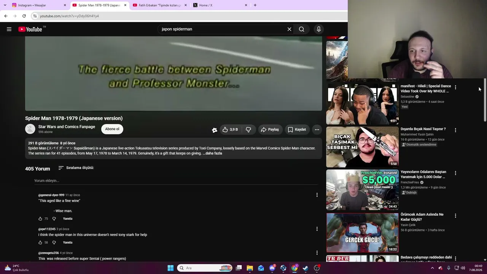This screenshot has height=274, width=487.
Task: Open OBS Studio from the taskbar
Action: (317, 268)
